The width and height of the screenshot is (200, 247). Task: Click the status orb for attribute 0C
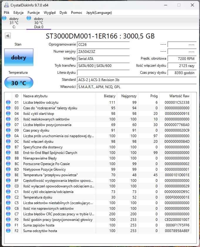pos(8,142)
